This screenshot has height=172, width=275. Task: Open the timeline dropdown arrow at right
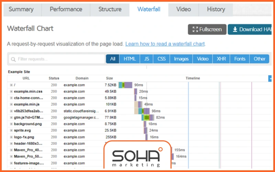pyautogui.click(x=270, y=78)
